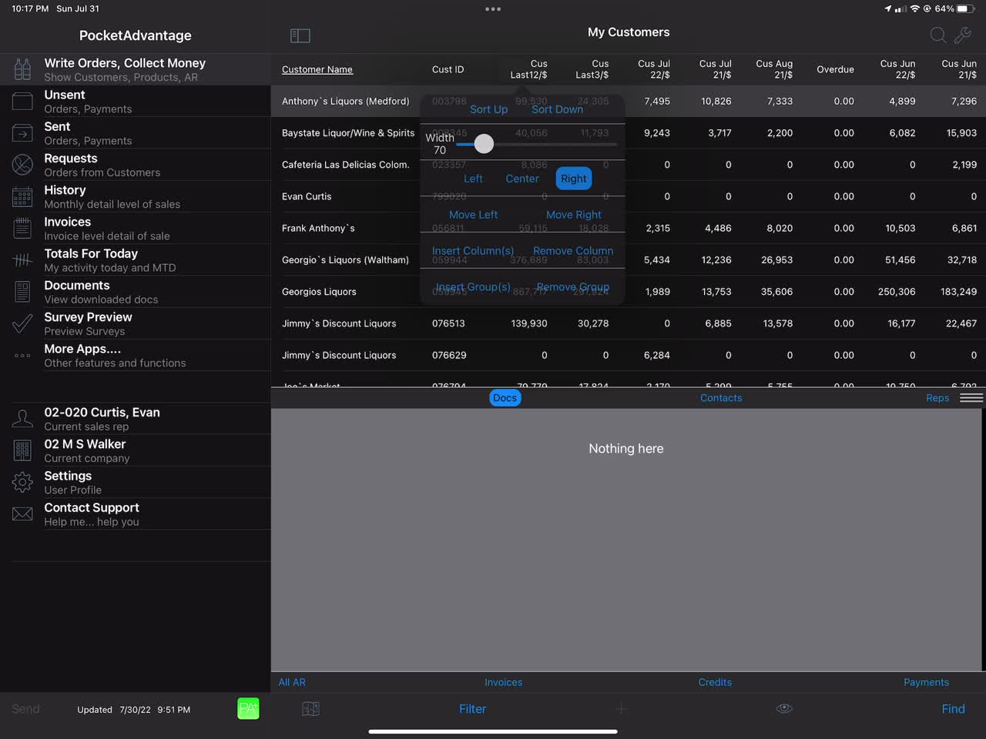
Task: Choose Sort Down from the column menu
Action: pyautogui.click(x=557, y=109)
